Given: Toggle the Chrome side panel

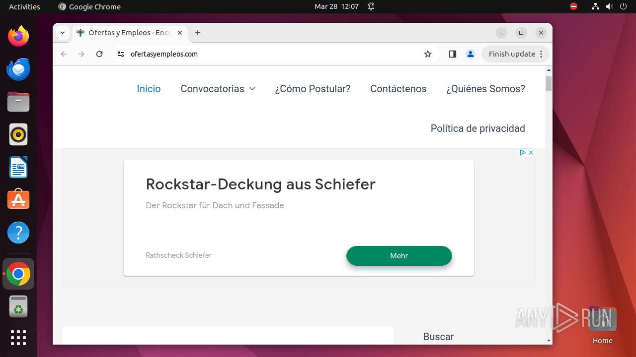Looking at the screenshot, I should [452, 54].
